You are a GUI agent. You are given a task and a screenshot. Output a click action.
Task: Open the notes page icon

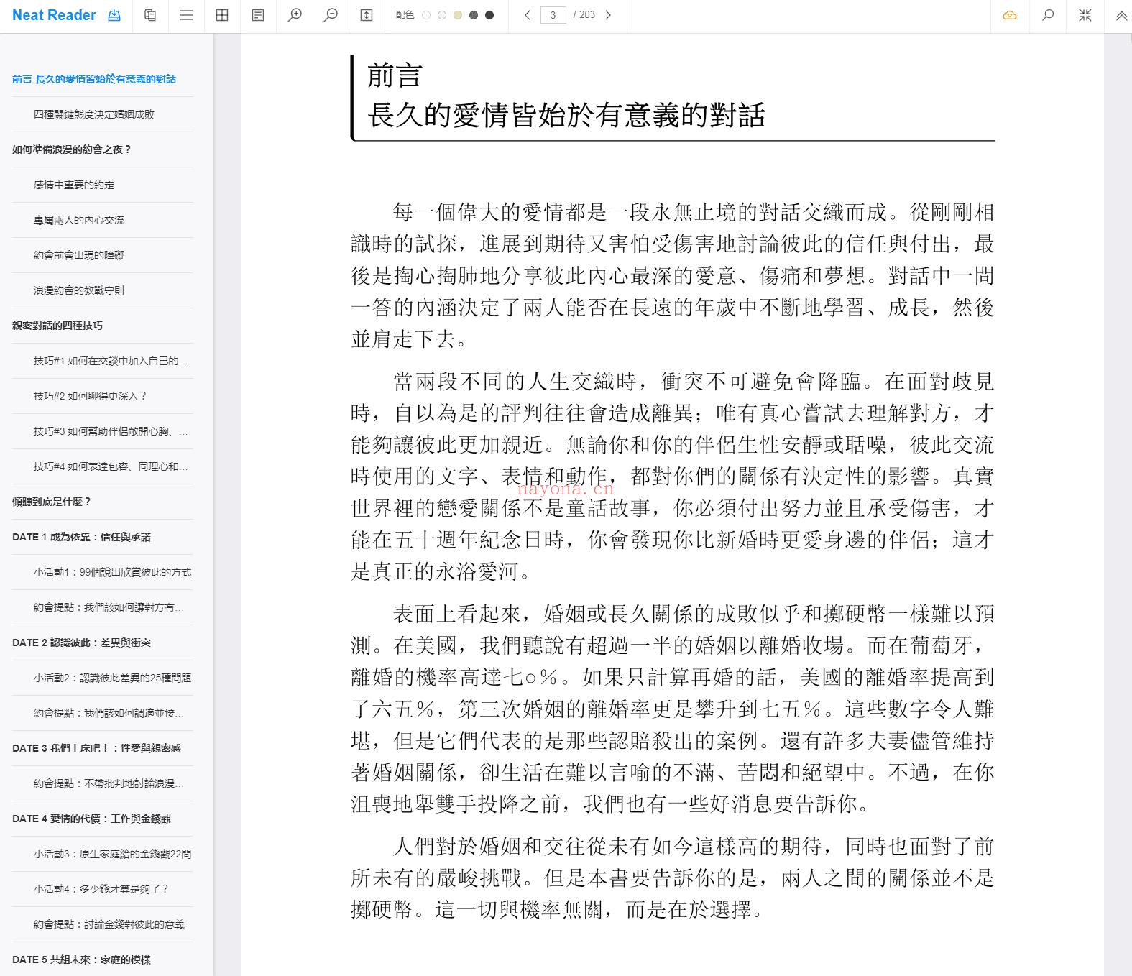tap(258, 15)
